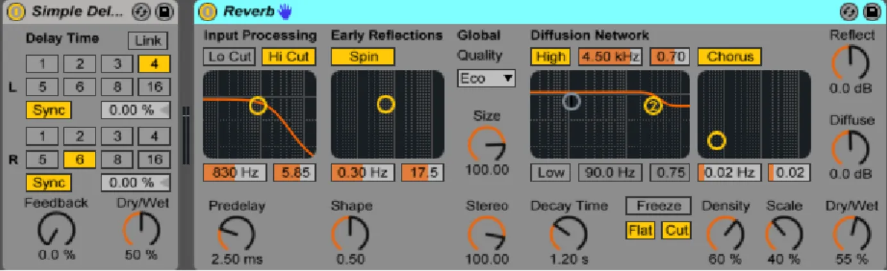Toggle the Reverb device activator

point(207,12)
